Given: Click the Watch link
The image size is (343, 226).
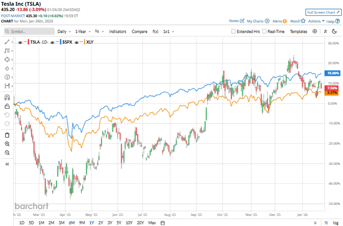Looking at the screenshot, I should (x=295, y=21).
